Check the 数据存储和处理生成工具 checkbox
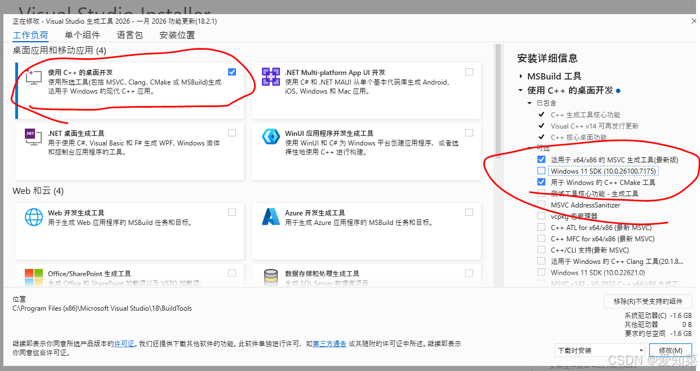The width and height of the screenshot is (700, 371). click(x=469, y=273)
